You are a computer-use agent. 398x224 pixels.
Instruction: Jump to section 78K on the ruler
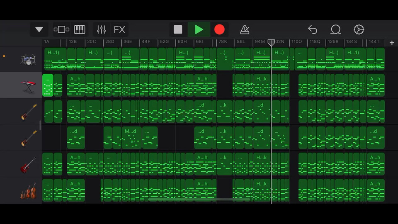(223, 41)
